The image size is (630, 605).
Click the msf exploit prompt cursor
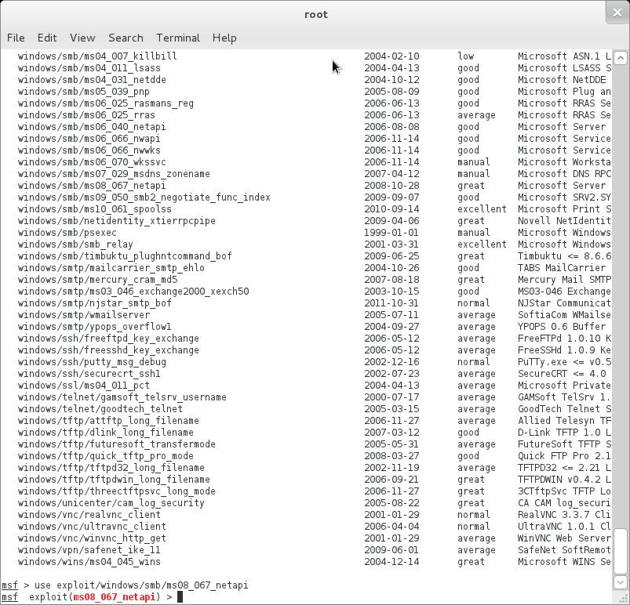coord(180,597)
